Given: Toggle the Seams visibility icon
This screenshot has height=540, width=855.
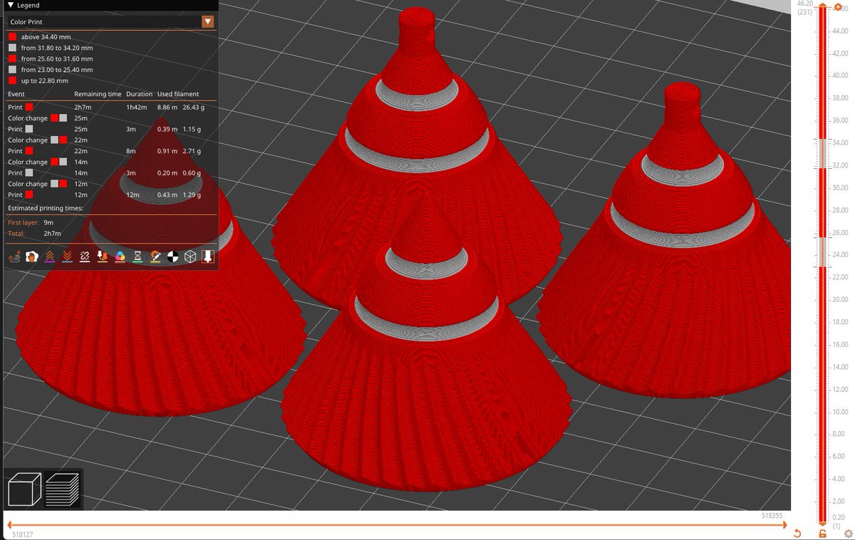Looking at the screenshot, I should 85,256.
